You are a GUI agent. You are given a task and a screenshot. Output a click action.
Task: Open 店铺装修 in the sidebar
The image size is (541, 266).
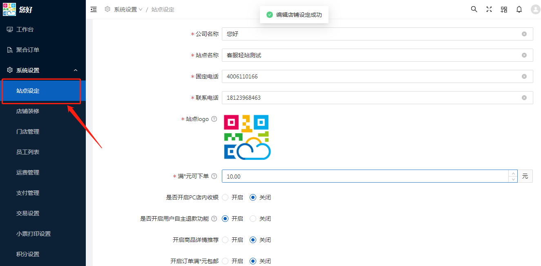pos(28,111)
